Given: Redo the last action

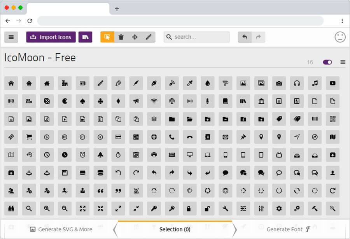Looking at the screenshot, I should (258, 37).
